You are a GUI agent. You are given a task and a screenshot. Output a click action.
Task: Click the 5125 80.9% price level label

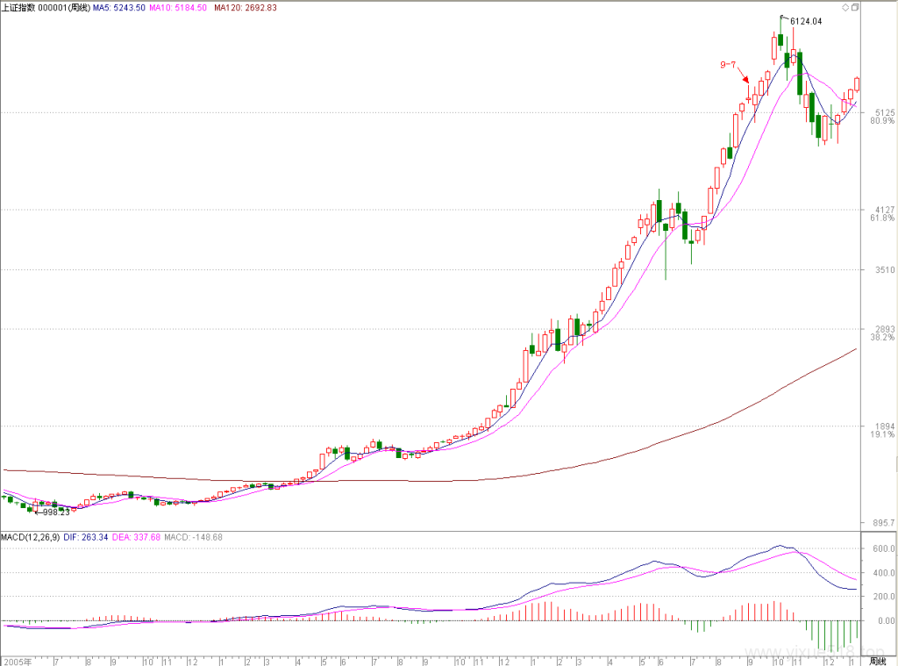882,117
